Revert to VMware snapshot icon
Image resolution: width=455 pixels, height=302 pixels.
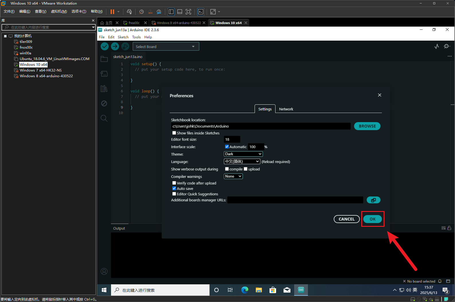click(150, 12)
